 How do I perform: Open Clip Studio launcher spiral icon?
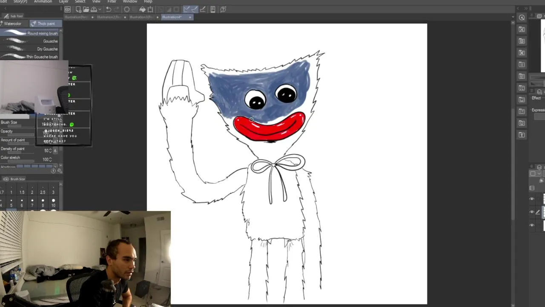pyautogui.click(x=68, y=9)
